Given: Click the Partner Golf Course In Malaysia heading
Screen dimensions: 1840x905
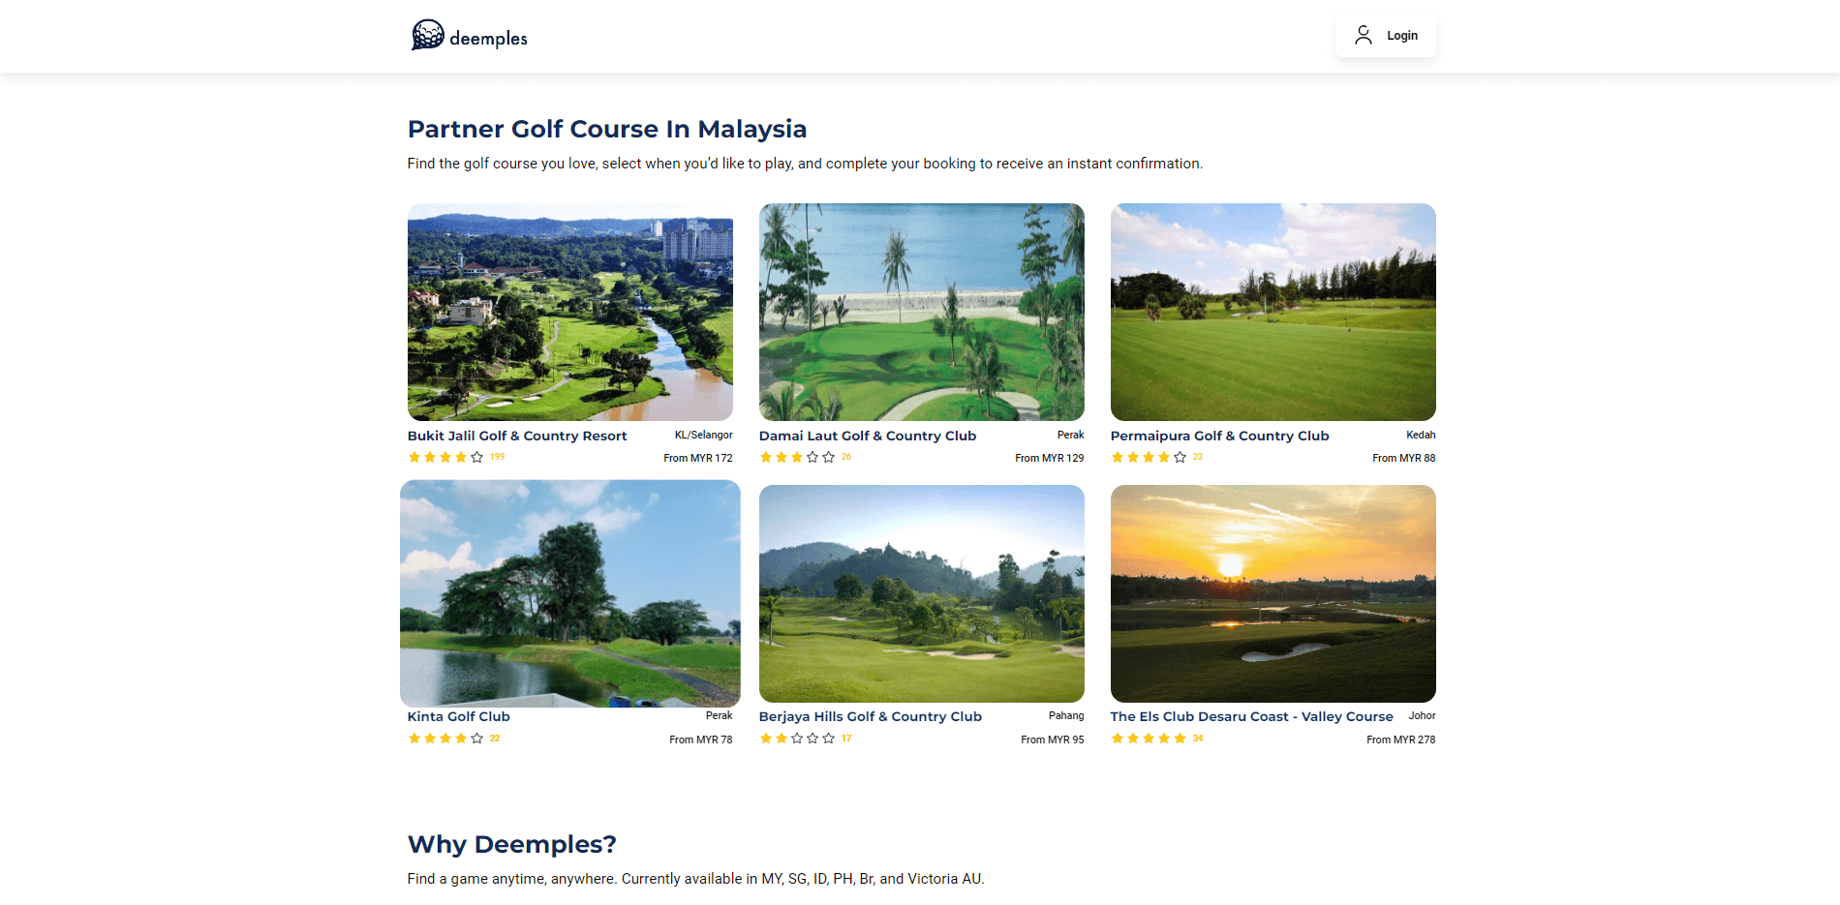Looking at the screenshot, I should click(607, 129).
